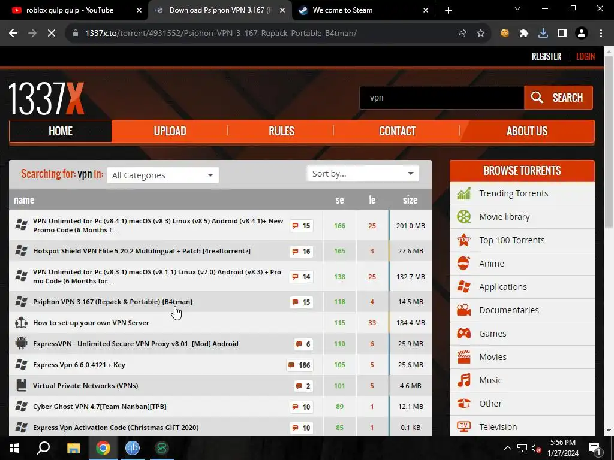614x460 pixels.
Task: Close the roblox gulp gulp YouTube tab
Action: coord(139,10)
